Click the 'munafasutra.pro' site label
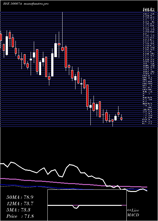Viewport: 158px width, 221px height. click(36, 4)
